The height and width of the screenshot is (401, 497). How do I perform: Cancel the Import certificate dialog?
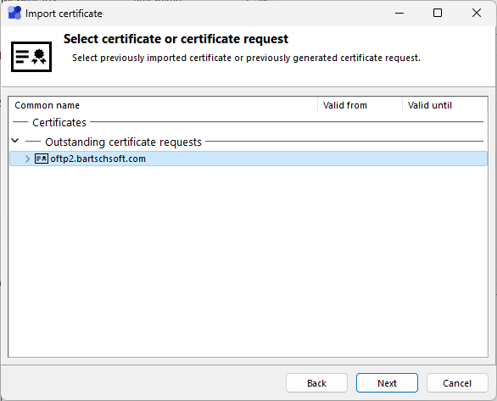coord(457,383)
